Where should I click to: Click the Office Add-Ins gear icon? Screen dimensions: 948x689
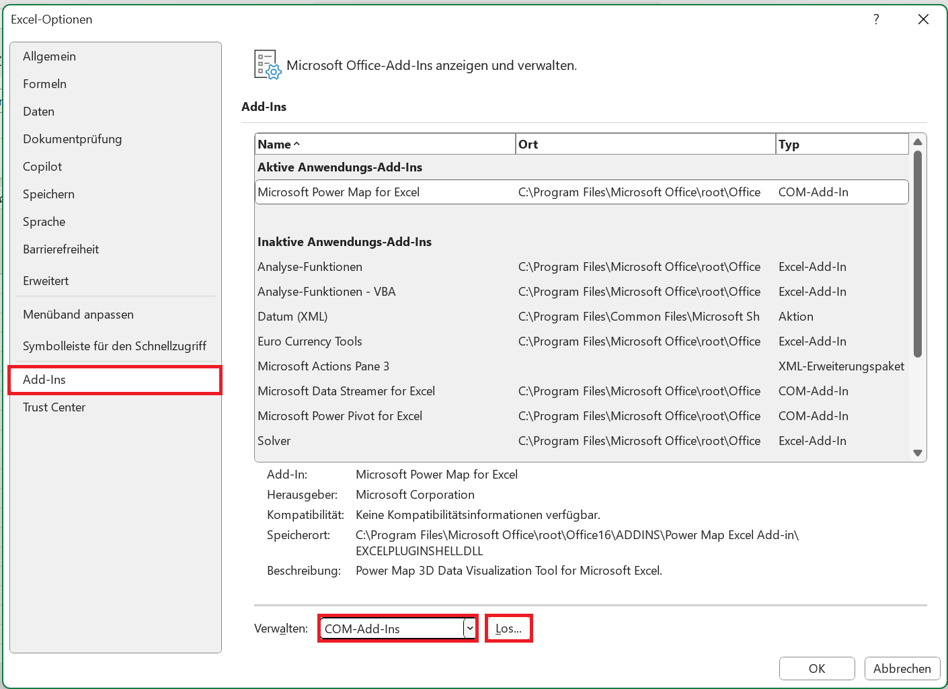(268, 65)
